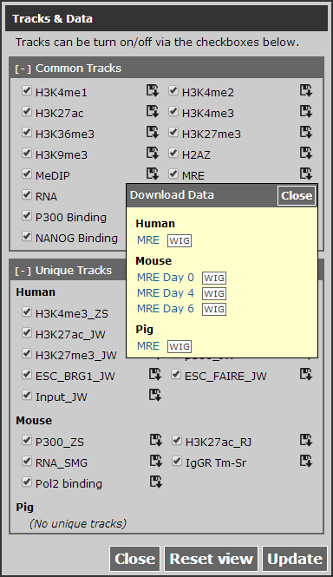This screenshot has width=333, height=577.
Task: Open the MRE Day 4 mouse link
Action: [x=166, y=293]
